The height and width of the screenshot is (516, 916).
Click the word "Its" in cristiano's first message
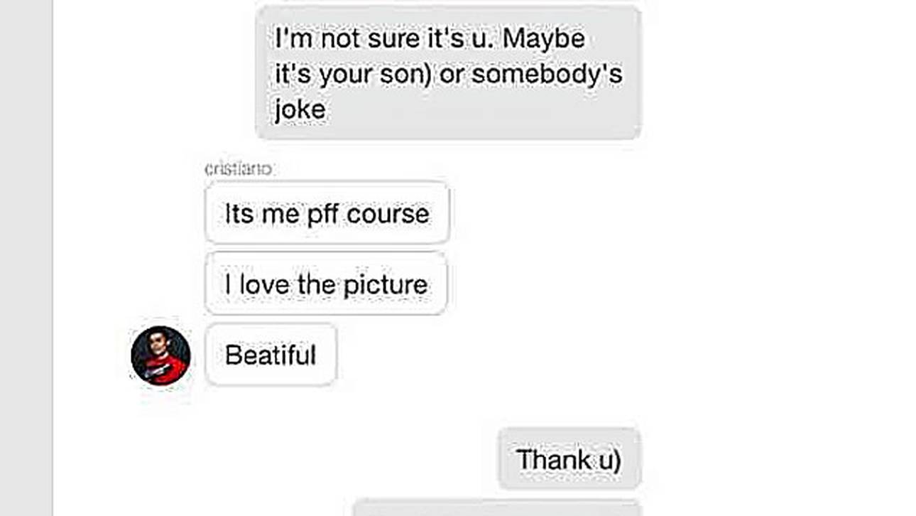(x=239, y=214)
